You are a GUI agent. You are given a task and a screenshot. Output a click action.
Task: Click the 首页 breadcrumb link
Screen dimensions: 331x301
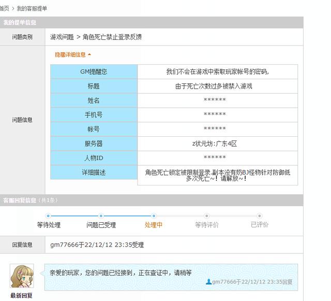(x=4, y=9)
